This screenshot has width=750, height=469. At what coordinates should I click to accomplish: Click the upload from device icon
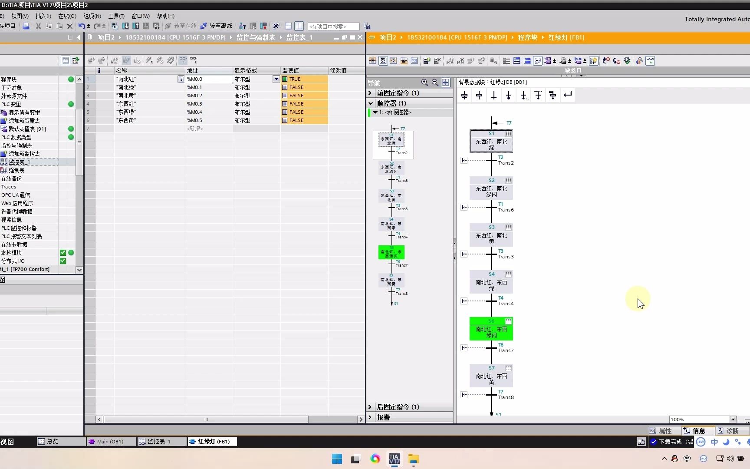tap(136, 26)
